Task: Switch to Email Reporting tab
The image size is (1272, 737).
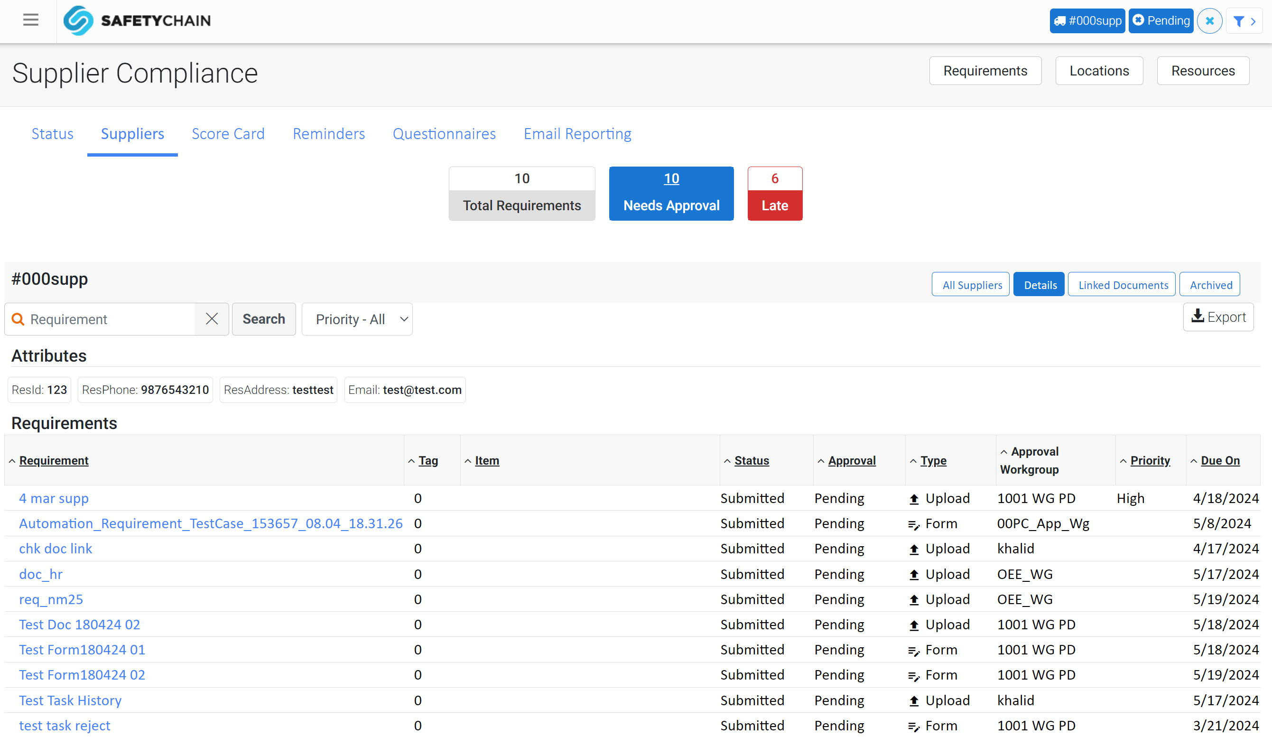Action: pyautogui.click(x=577, y=134)
